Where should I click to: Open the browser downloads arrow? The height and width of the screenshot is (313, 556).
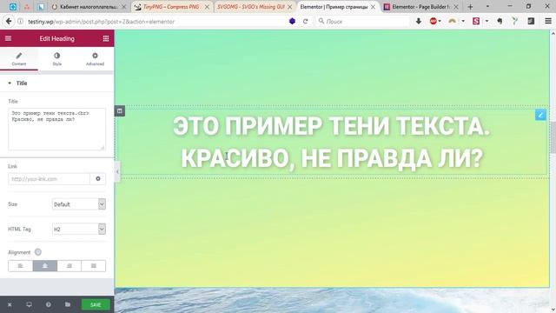(419, 21)
